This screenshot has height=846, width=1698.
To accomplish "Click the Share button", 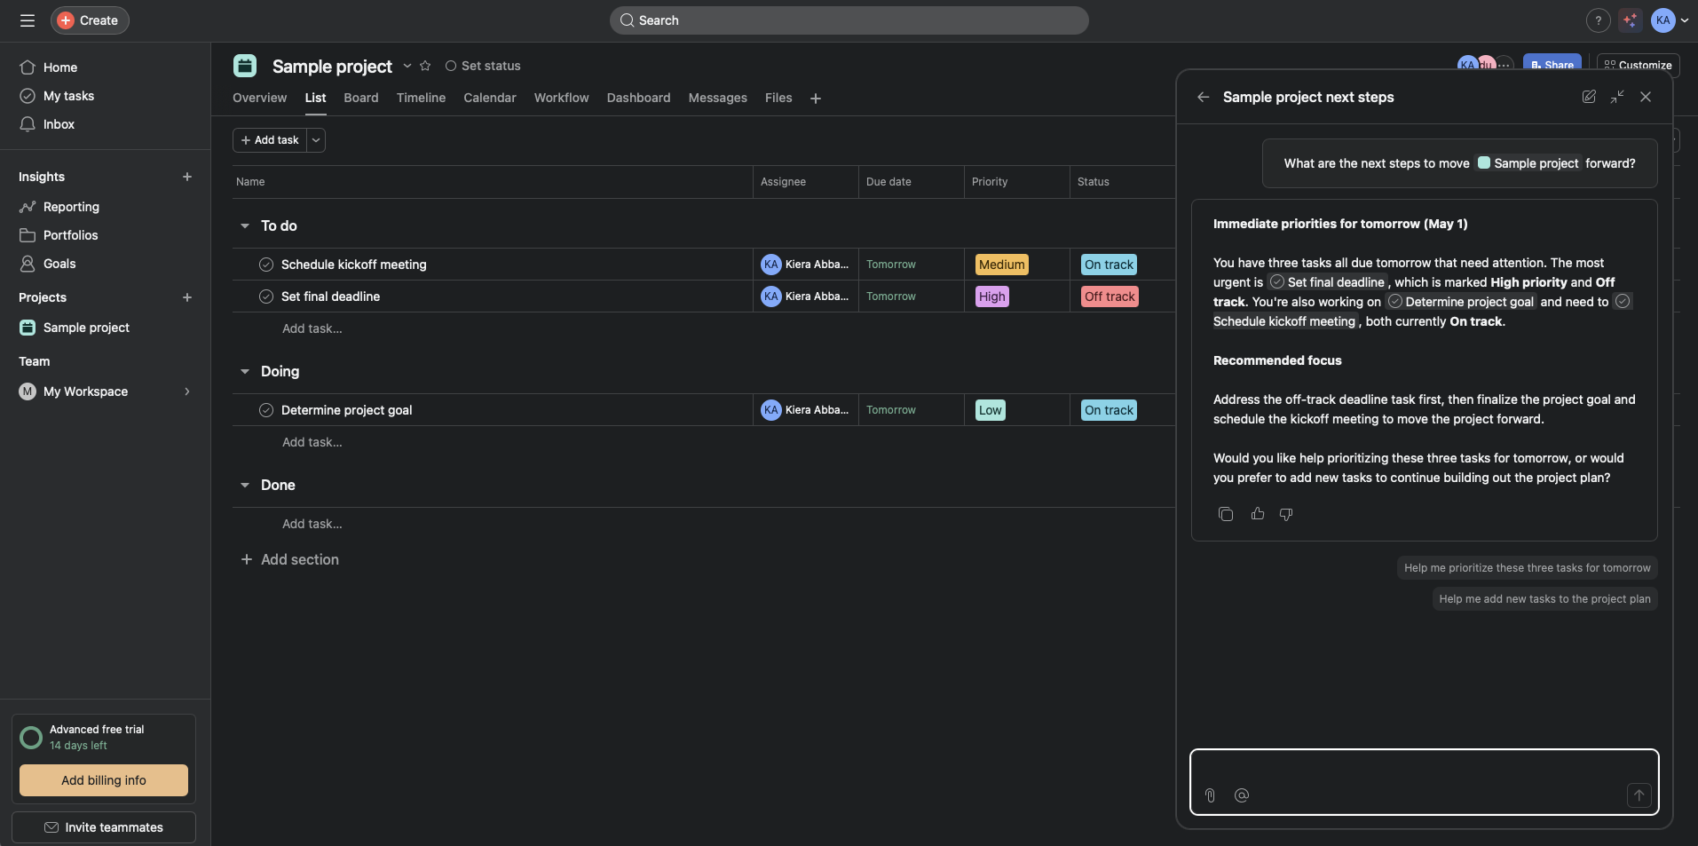I will point(1552,65).
